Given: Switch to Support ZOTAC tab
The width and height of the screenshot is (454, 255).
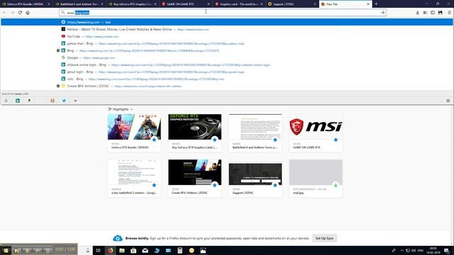Looking at the screenshot, I should (x=292, y=4).
